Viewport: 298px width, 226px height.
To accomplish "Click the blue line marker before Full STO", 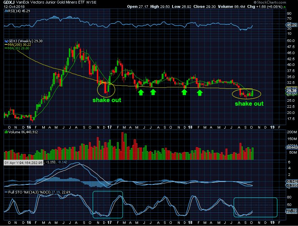I will pyautogui.click(x=6, y=192).
